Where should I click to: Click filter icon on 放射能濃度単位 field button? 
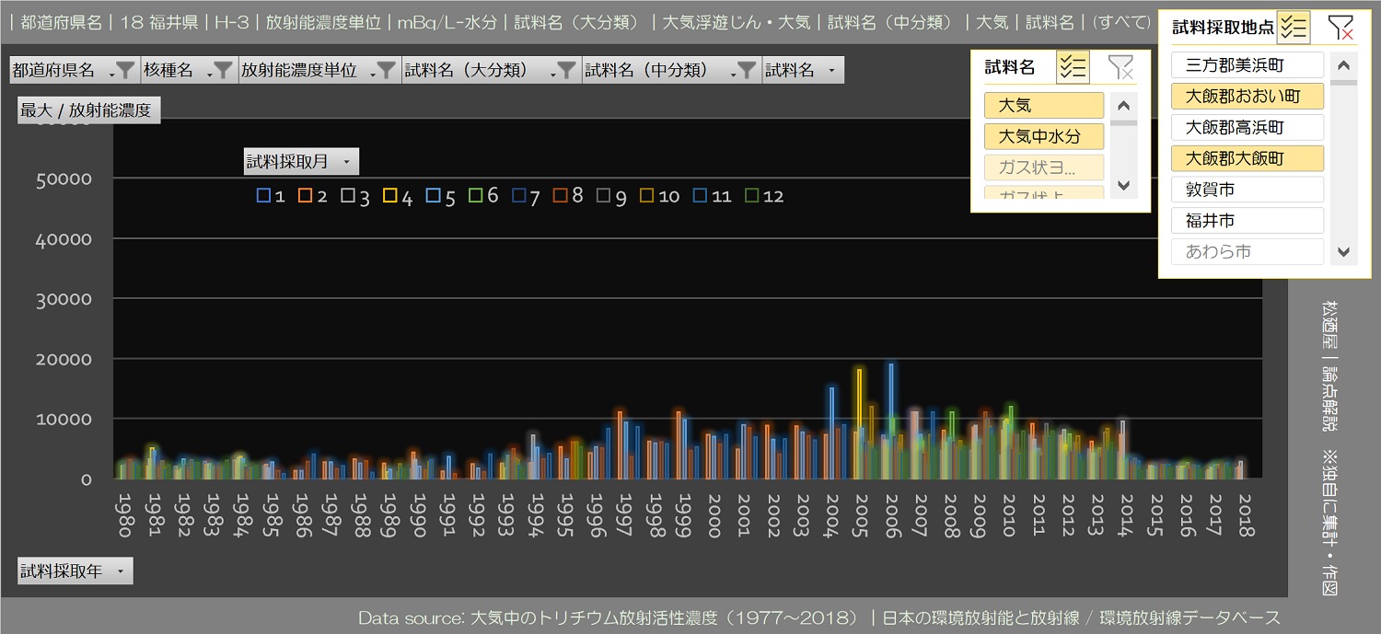(x=387, y=70)
